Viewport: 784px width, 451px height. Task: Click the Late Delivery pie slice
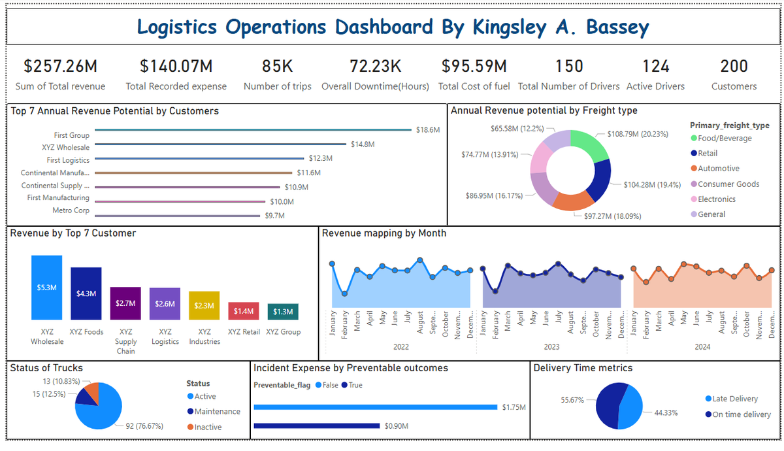[x=632, y=409]
